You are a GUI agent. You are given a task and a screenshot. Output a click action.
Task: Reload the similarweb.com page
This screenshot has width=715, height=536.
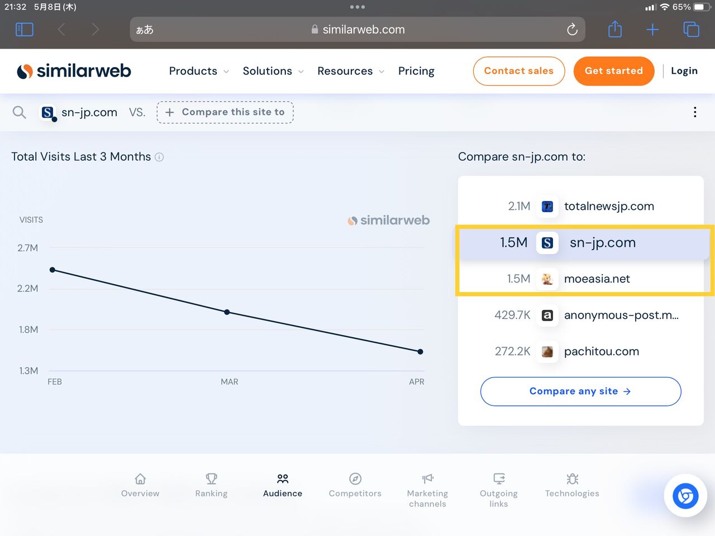[572, 30]
